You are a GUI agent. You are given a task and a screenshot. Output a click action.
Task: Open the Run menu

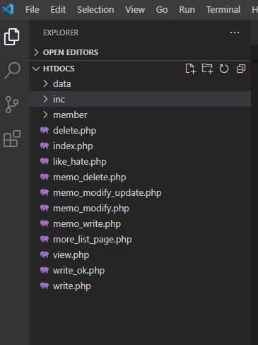(x=187, y=10)
